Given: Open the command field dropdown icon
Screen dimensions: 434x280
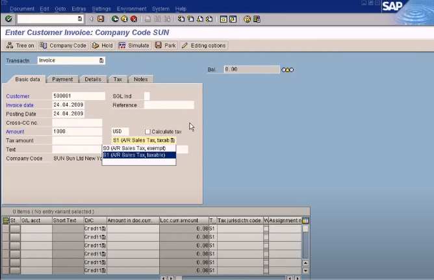Looking at the screenshot, I should point(80,19).
